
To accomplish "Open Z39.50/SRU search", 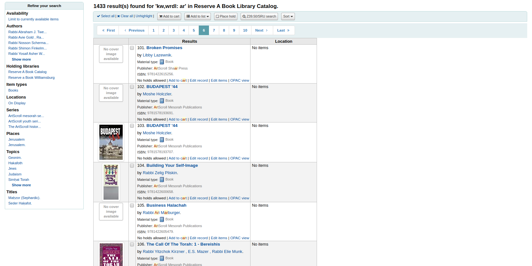I will [x=259, y=16].
